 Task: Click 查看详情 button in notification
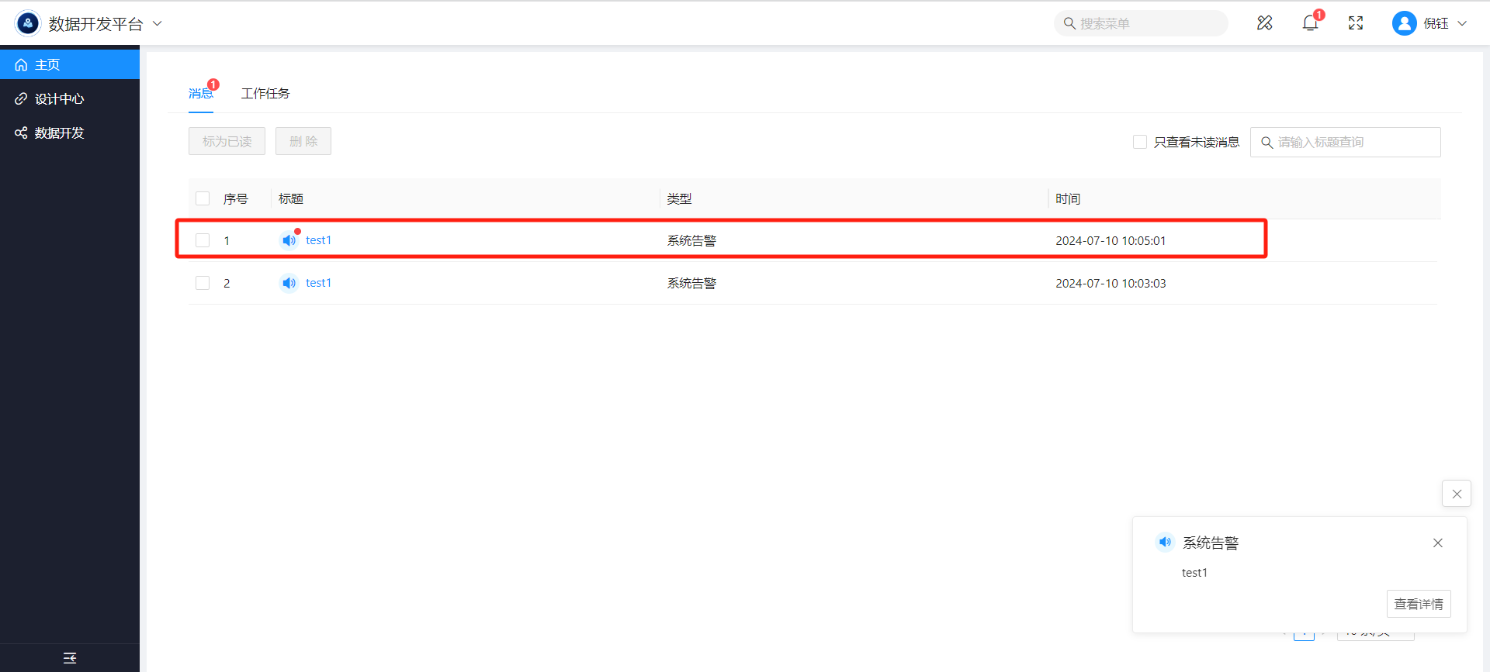[1418, 604]
